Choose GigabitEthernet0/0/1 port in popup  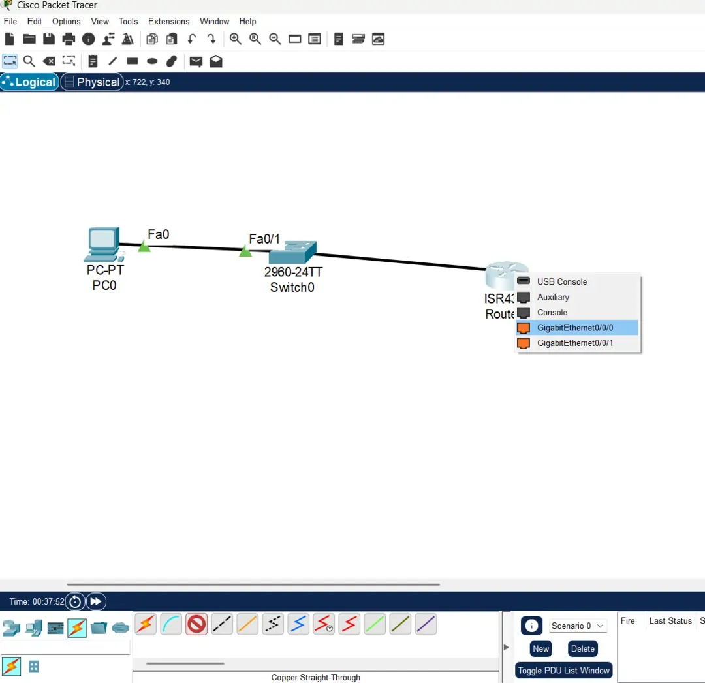point(577,343)
